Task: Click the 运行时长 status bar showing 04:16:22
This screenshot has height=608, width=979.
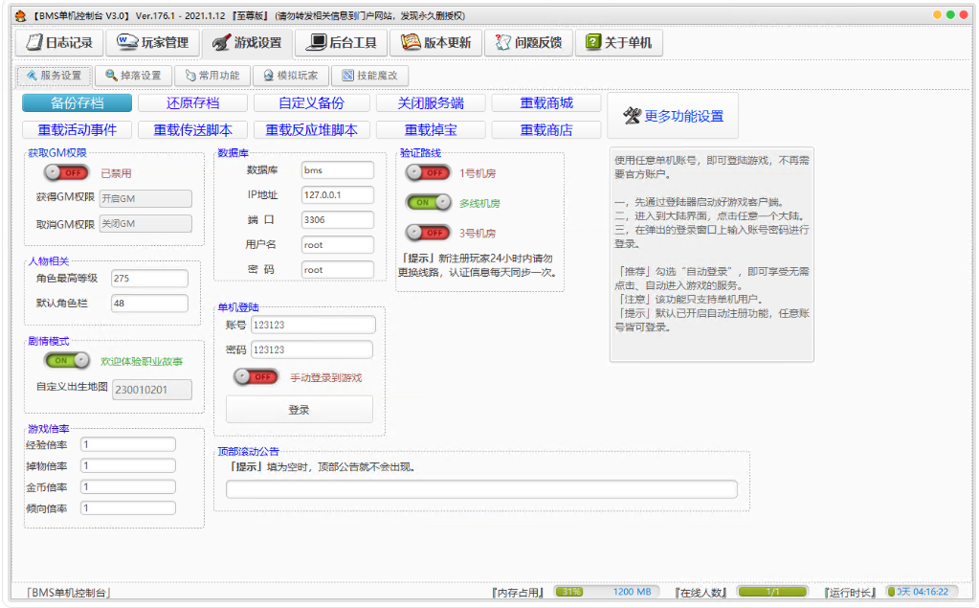Action: (923, 592)
